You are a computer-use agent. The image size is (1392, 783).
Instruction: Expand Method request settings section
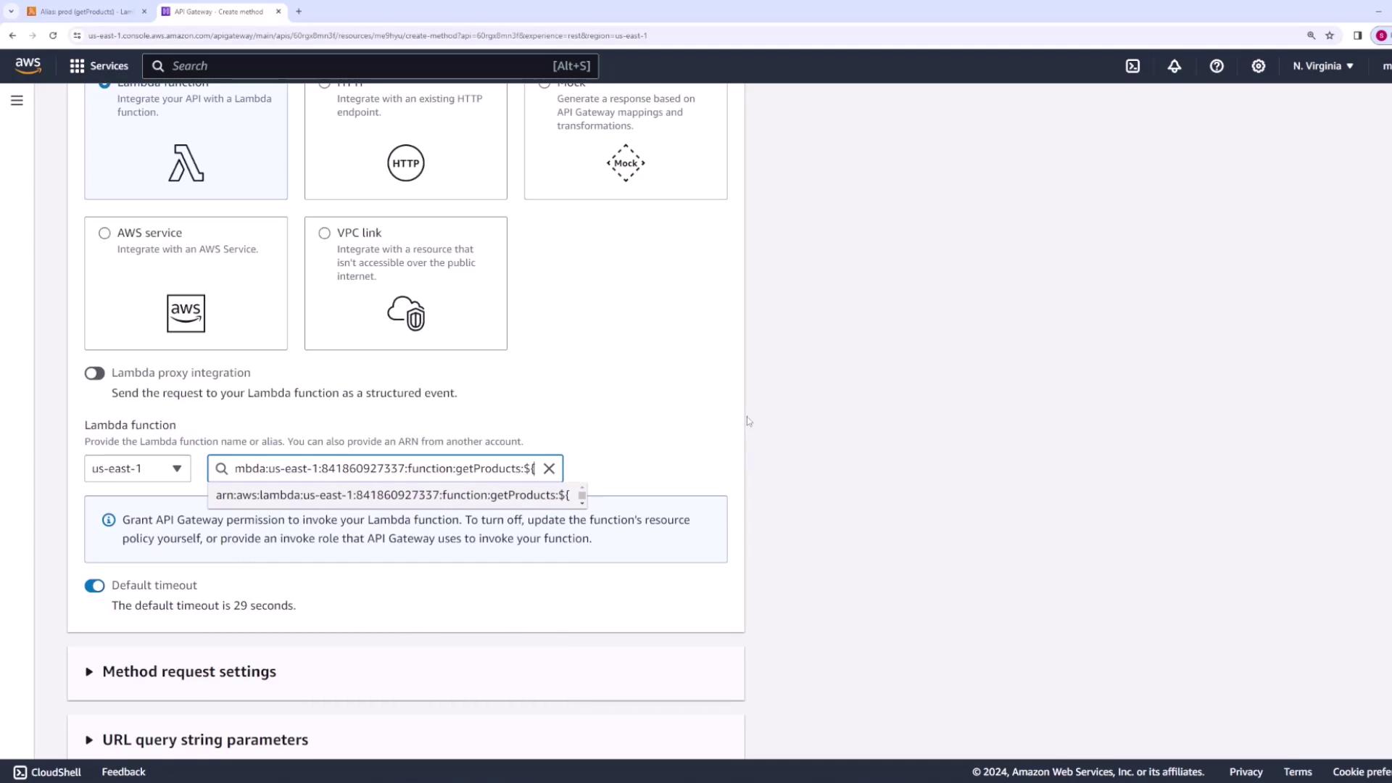click(x=188, y=672)
